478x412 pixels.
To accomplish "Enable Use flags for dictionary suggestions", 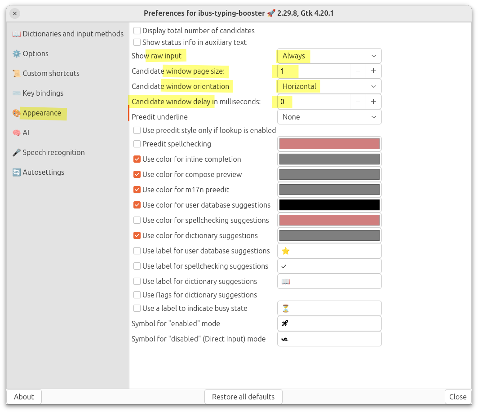I will [137, 295].
